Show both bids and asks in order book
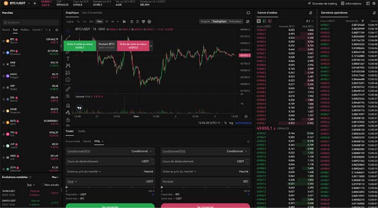 [258, 21]
